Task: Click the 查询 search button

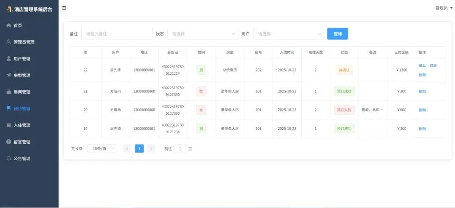Action: (x=337, y=34)
